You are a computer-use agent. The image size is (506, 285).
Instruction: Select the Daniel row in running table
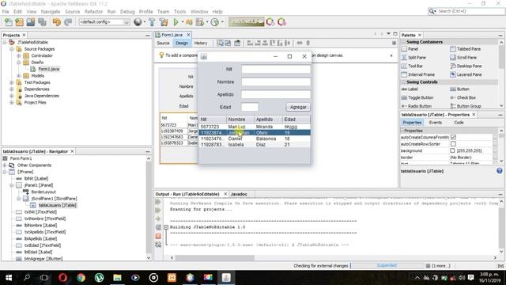tap(255, 139)
